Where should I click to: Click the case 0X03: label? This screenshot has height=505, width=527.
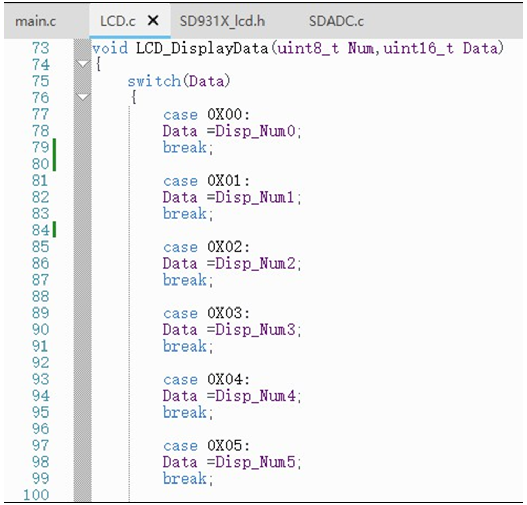pyautogui.click(x=206, y=313)
